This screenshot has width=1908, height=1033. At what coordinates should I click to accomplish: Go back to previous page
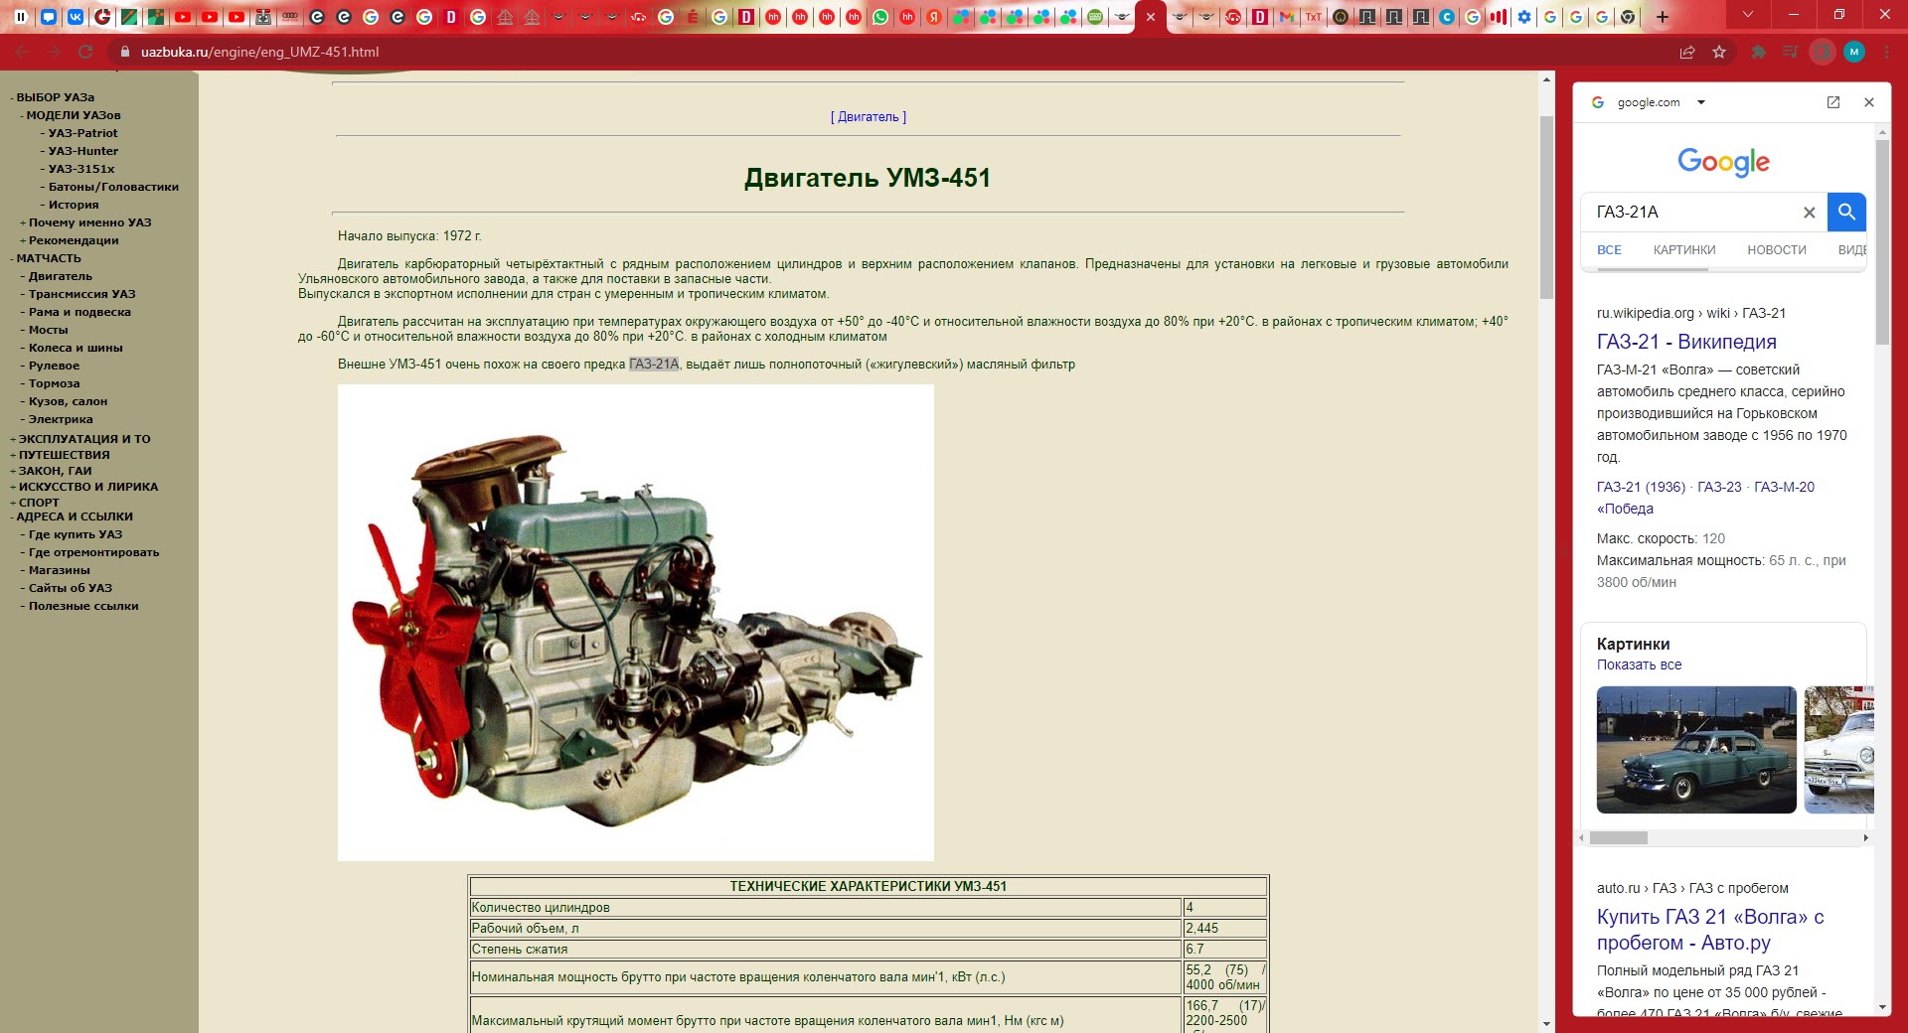[22, 52]
